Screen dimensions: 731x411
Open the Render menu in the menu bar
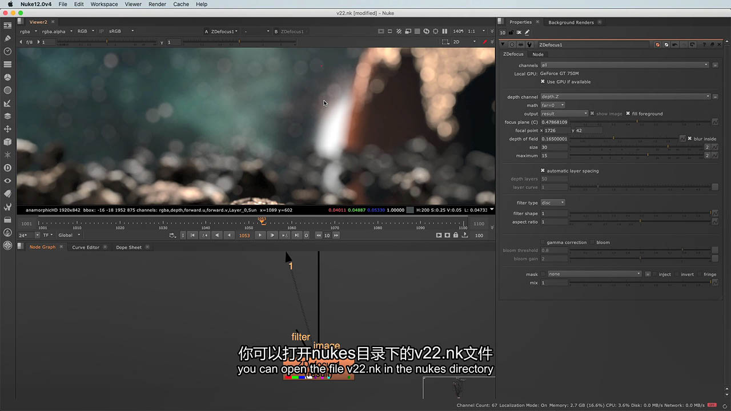tap(157, 4)
